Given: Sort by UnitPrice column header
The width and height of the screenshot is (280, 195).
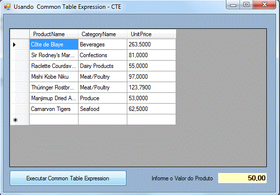Looking at the screenshot, I should click(x=151, y=34).
